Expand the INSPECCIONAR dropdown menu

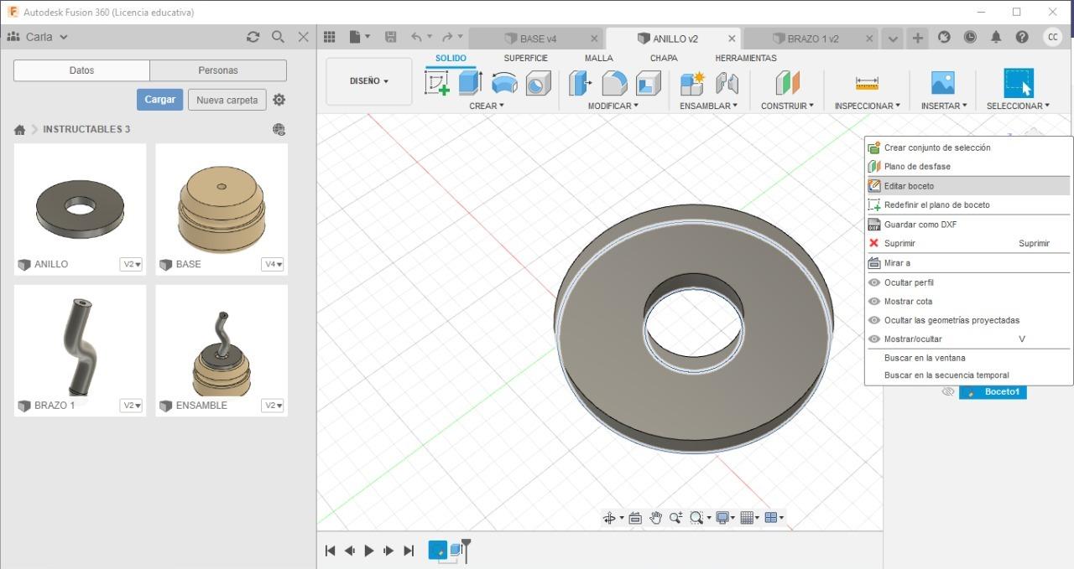click(867, 106)
